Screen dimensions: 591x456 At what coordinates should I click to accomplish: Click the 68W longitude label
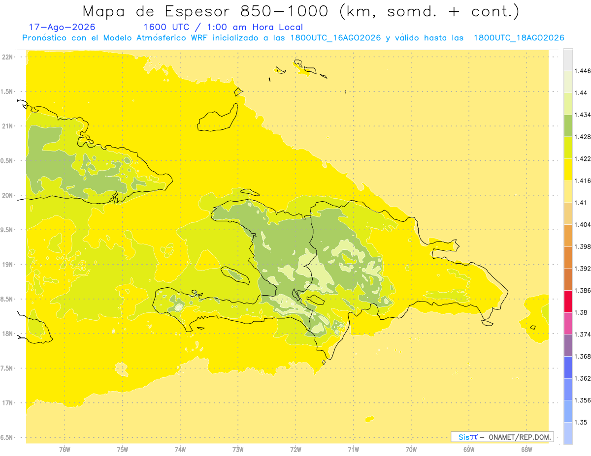[526, 449]
